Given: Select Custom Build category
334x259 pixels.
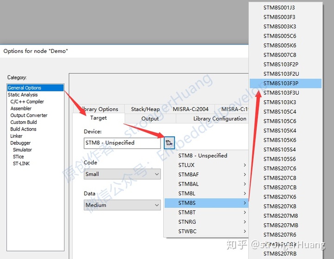Looking at the screenshot, I should tap(24, 122).
